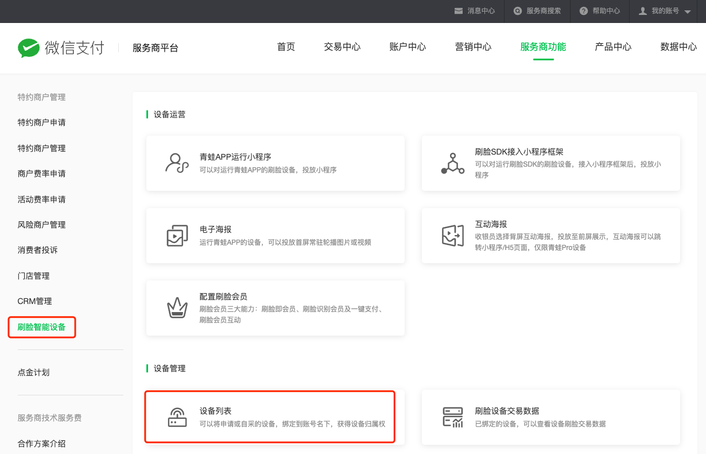Click the 电子海报 image icon
Image resolution: width=706 pixels, height=454 pixels.
pos(177,236)
